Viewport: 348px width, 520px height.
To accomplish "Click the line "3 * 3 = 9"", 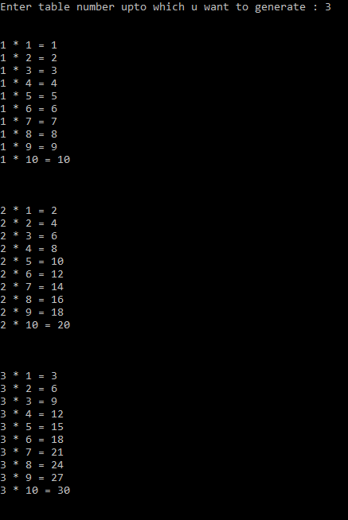I will coord(29,402).
